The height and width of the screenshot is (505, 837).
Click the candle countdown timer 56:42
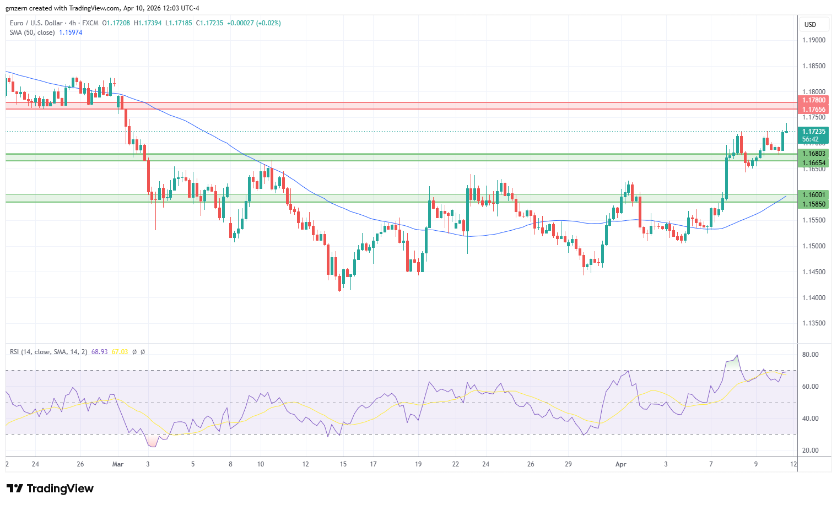[x=810, y=139]
